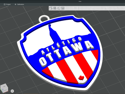This screenshot has width=125, height=94.
Task: Click the Auto orient icon
Action: [59, 8]
